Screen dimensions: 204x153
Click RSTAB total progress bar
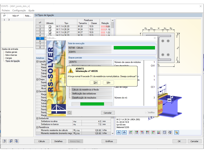tap(134, 48)
